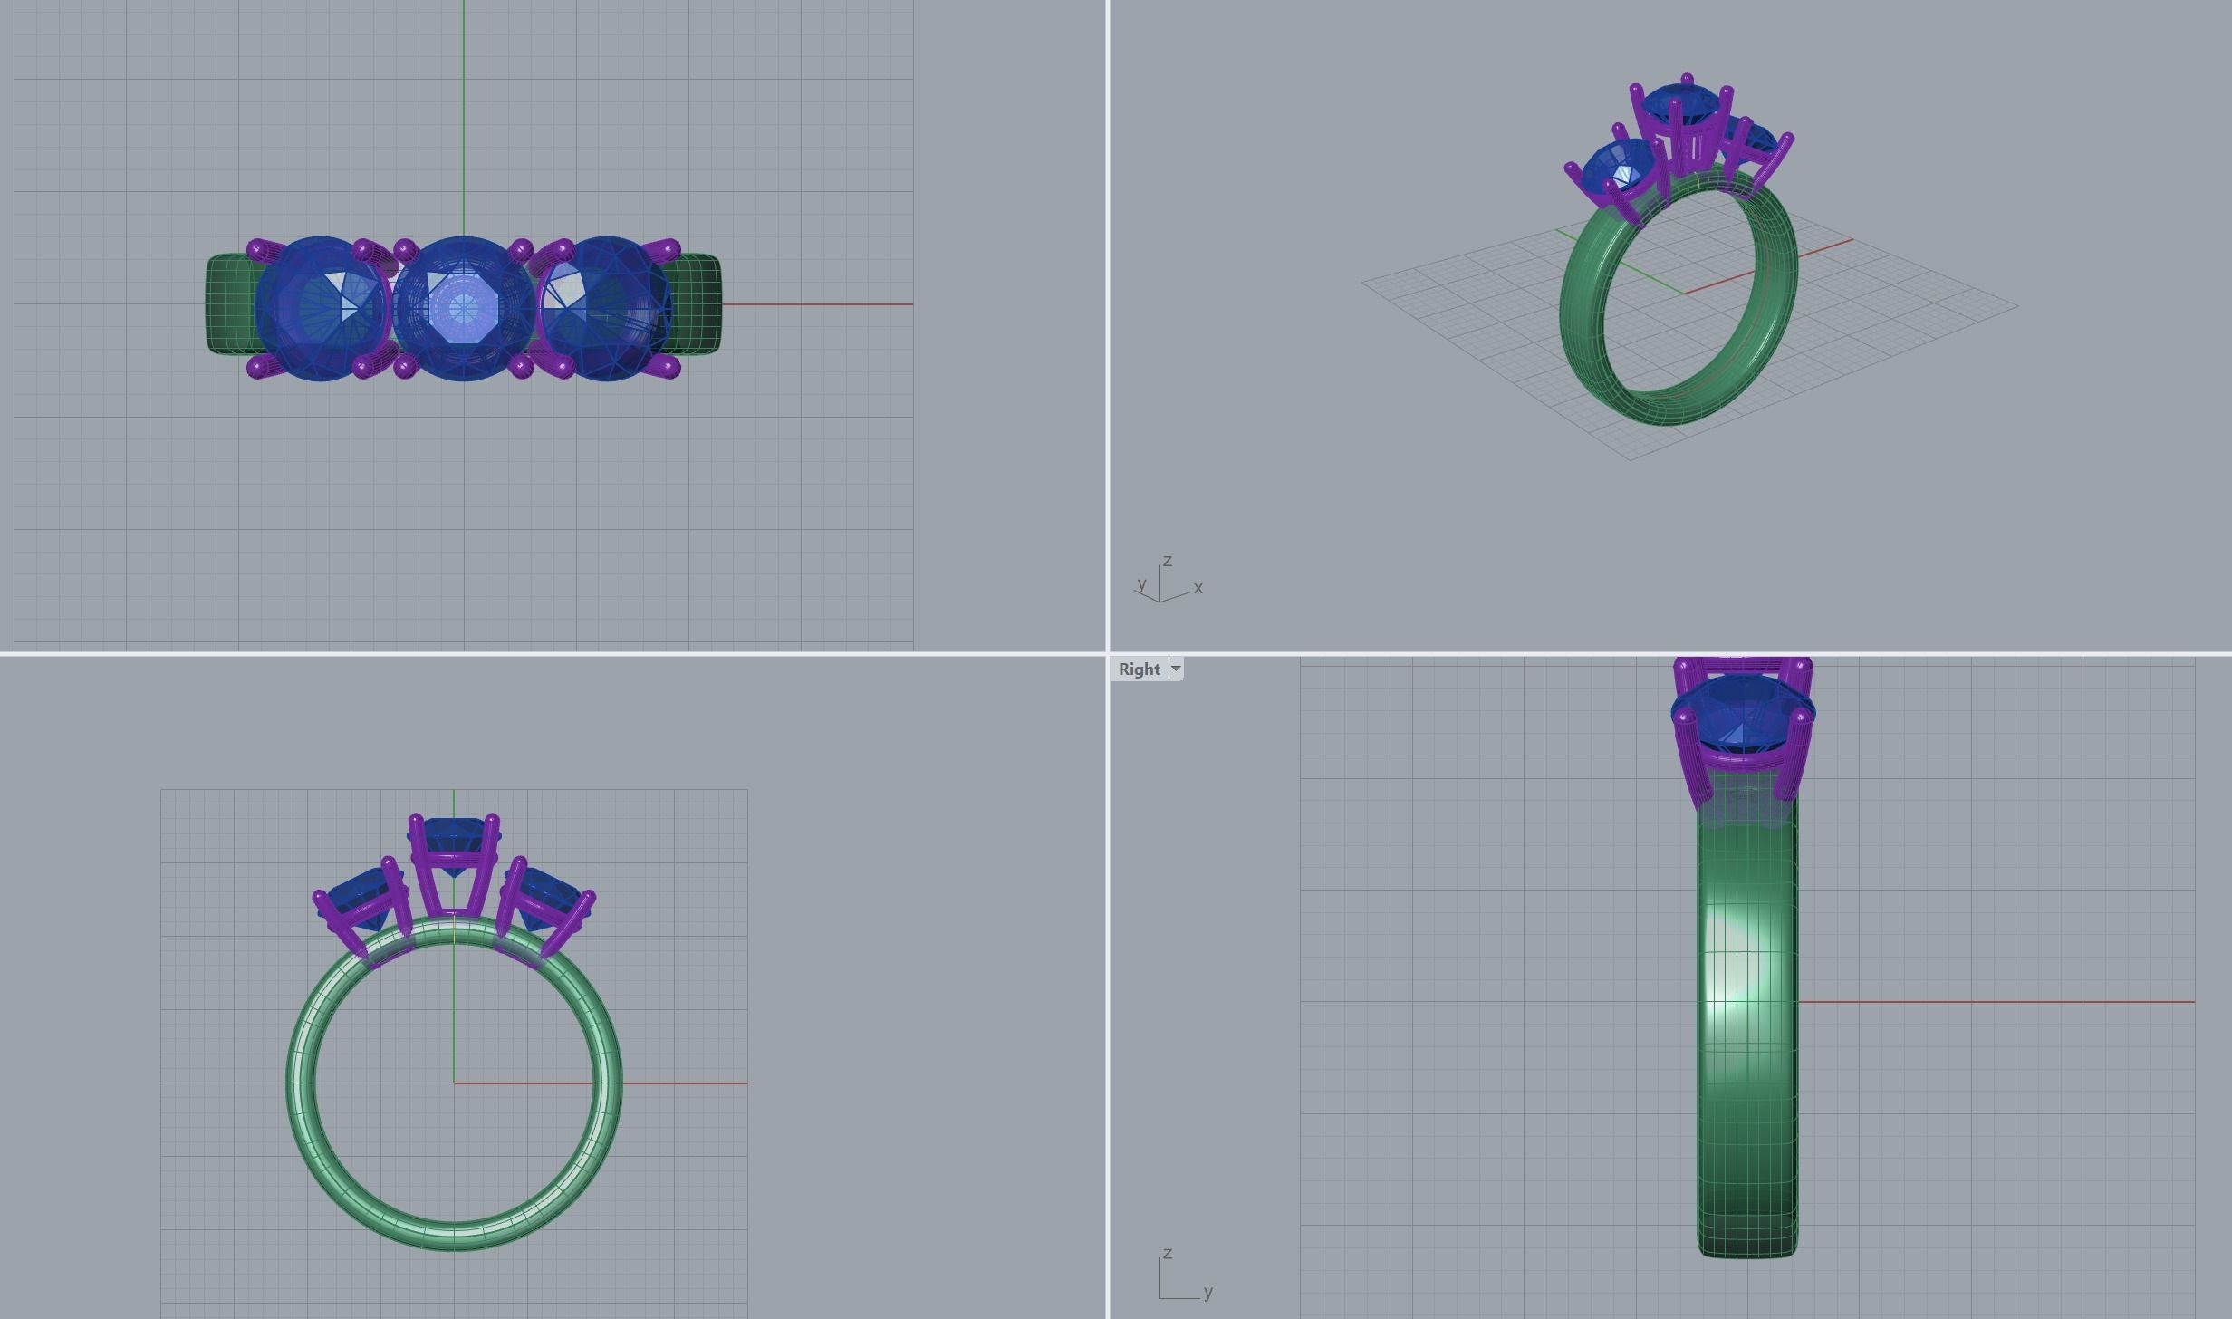The height and width of the screenshot is (1319, 2232).
Task: Select the left blue gemstone in top-left viewport
Action: point(322,309)
